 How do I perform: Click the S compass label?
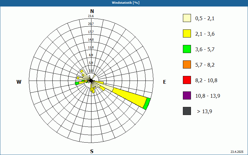pos(92,151)
